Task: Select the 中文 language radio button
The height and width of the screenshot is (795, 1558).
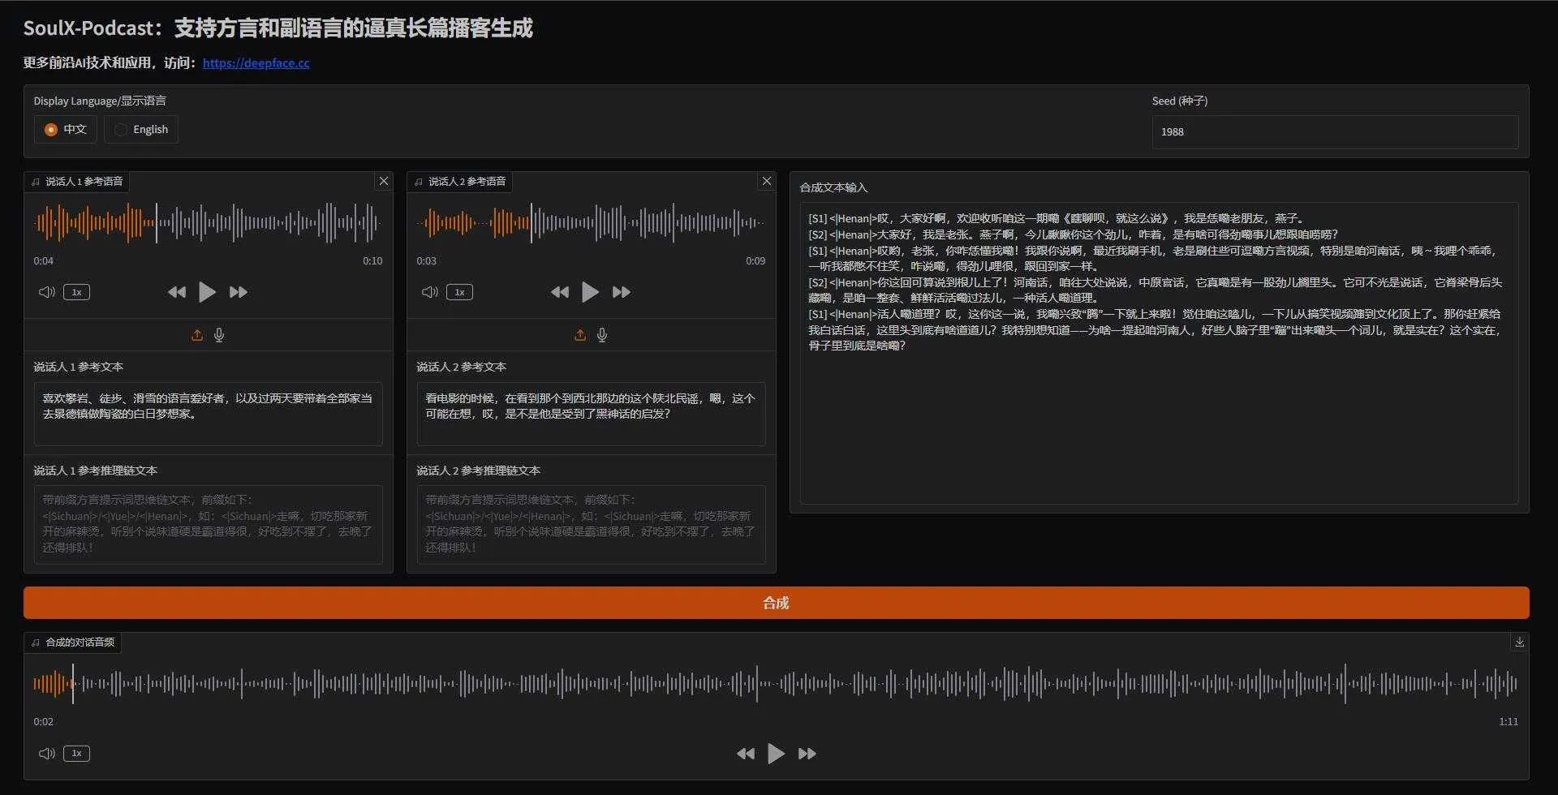Action: [50, 129]
